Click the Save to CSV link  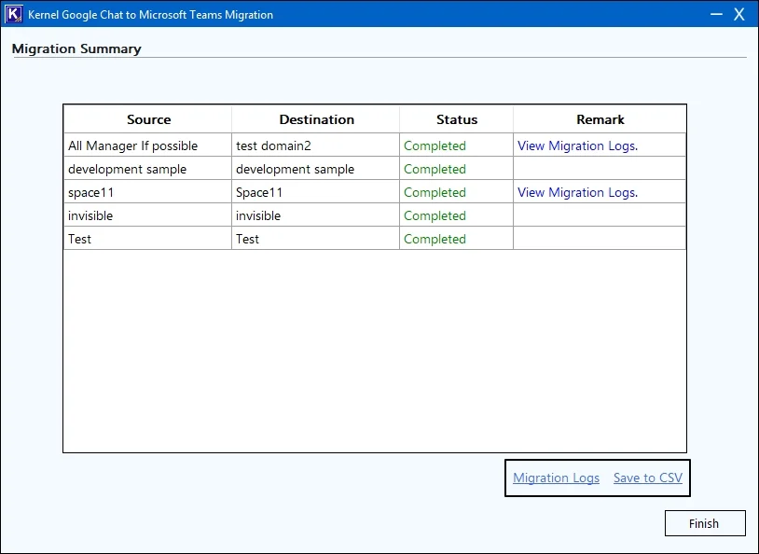(648, 478)
